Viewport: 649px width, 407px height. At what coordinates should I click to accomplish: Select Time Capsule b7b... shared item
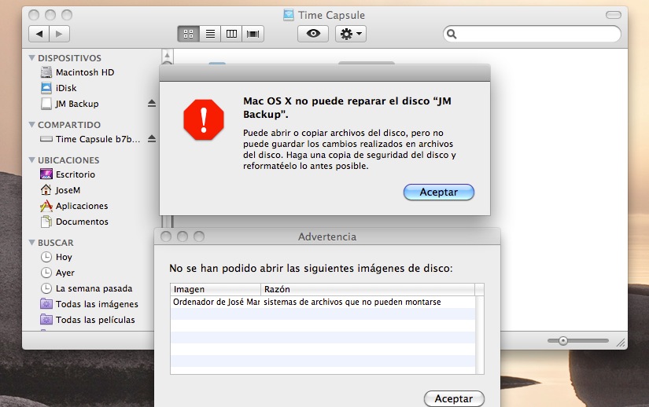pyautogui.click(x=90, y=139)
